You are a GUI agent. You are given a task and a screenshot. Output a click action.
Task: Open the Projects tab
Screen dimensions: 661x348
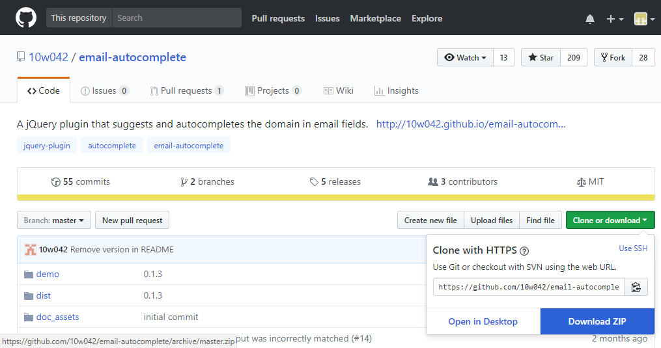tap(273, 90)
